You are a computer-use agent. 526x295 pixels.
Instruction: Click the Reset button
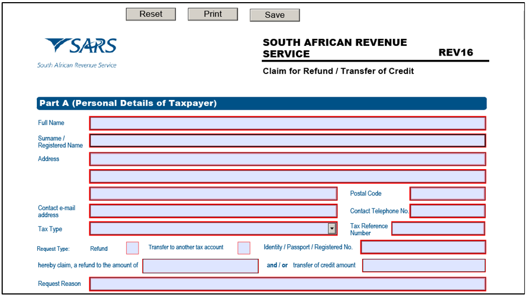point(150,14)
